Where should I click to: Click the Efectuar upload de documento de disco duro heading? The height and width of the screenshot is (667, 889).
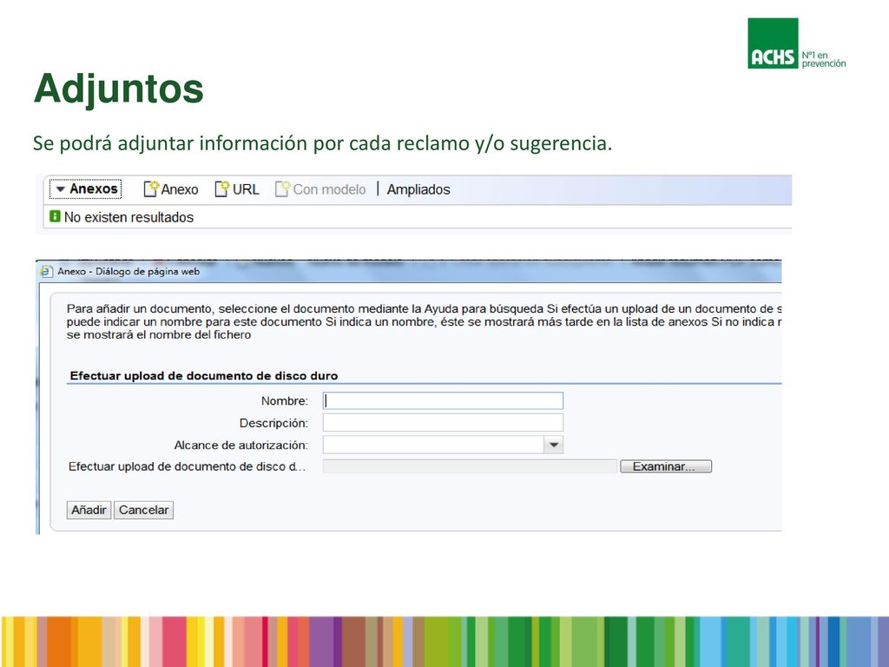point(204,375)
